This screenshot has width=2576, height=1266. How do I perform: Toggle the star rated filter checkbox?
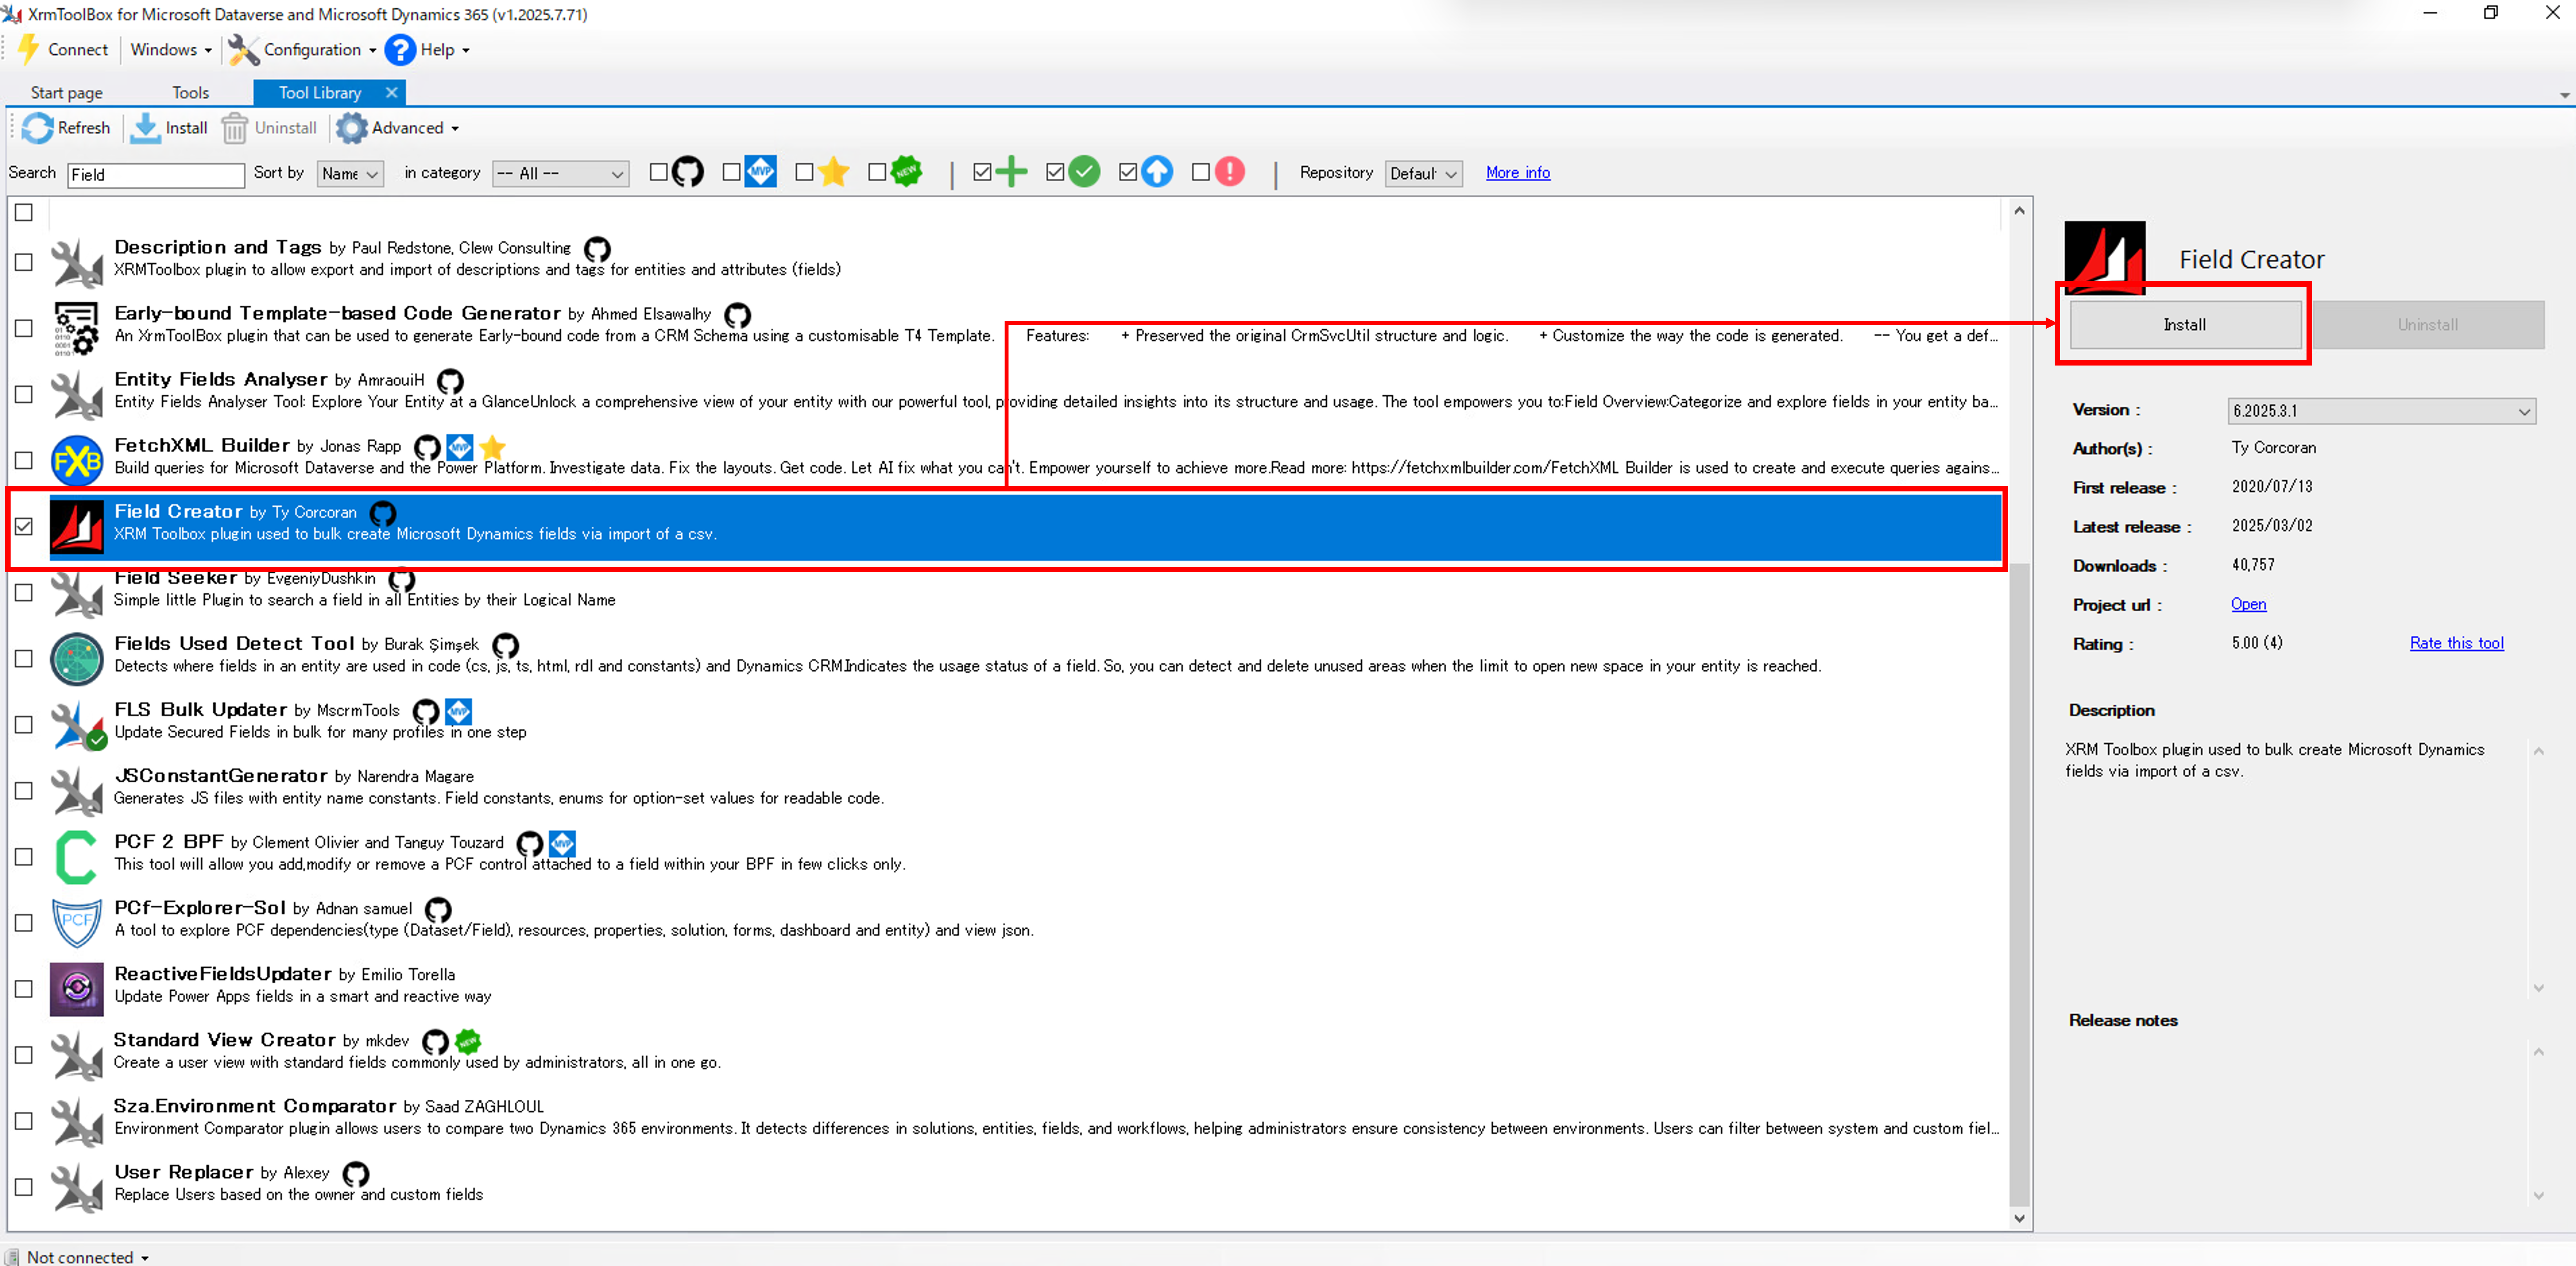pyautogui.click(x=804, y=172)
